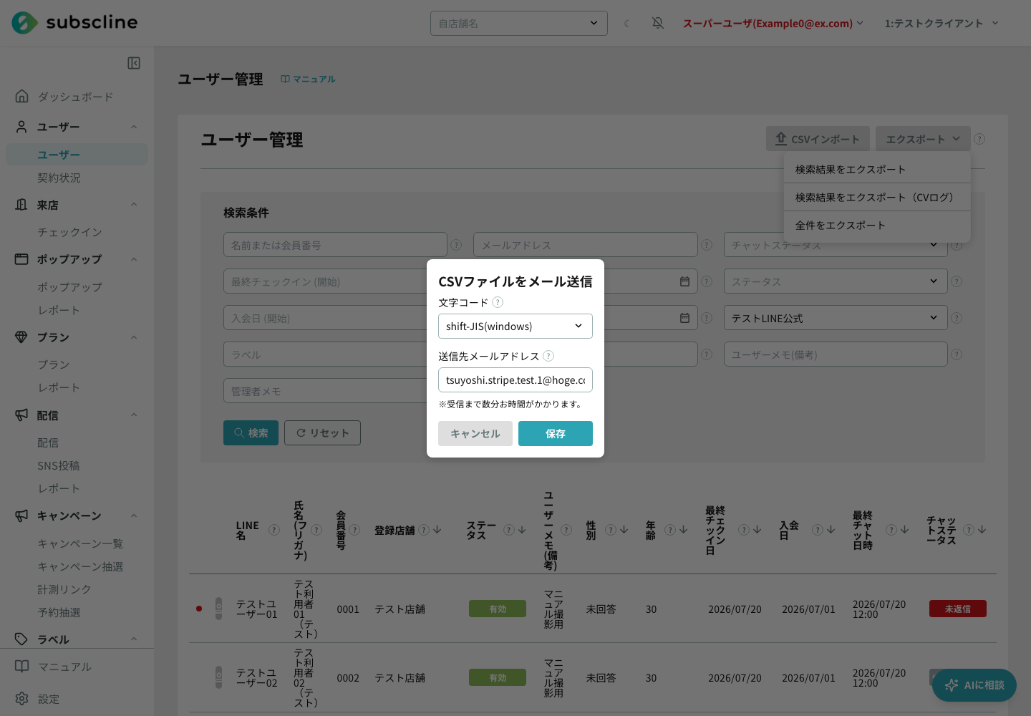The width and height of the screenshot is (1031, 716).
Task: Click the help icon beside エクスポート button
Action: (979, 139)
